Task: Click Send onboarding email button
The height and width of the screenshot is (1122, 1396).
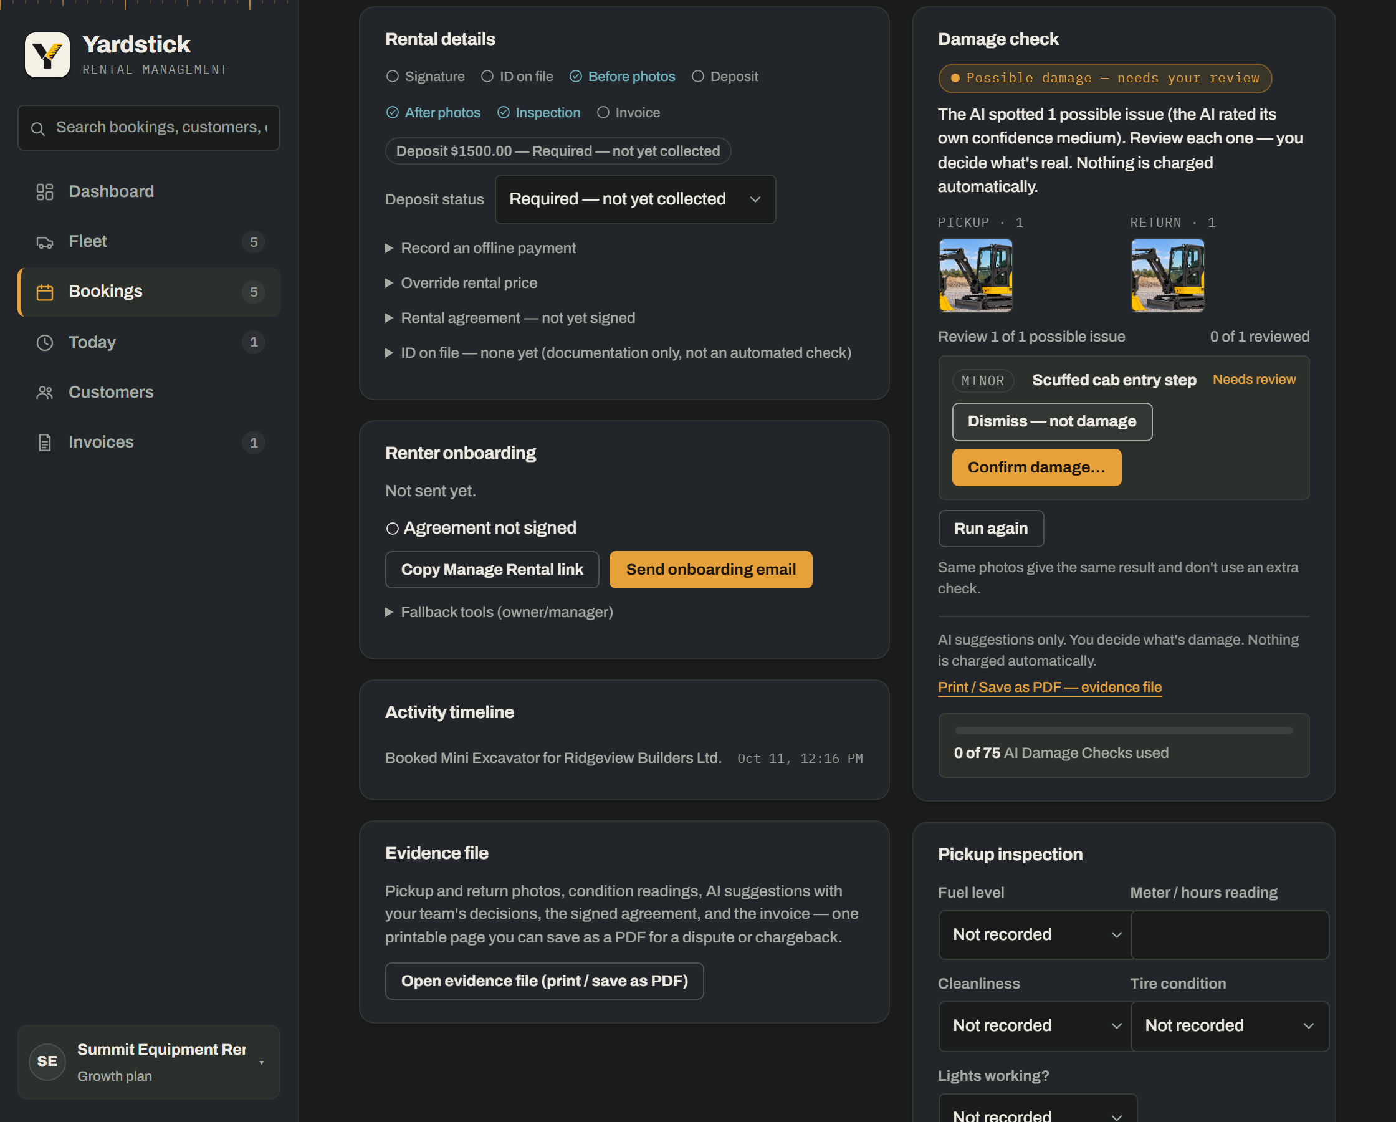Action: [x=711, y=570]
